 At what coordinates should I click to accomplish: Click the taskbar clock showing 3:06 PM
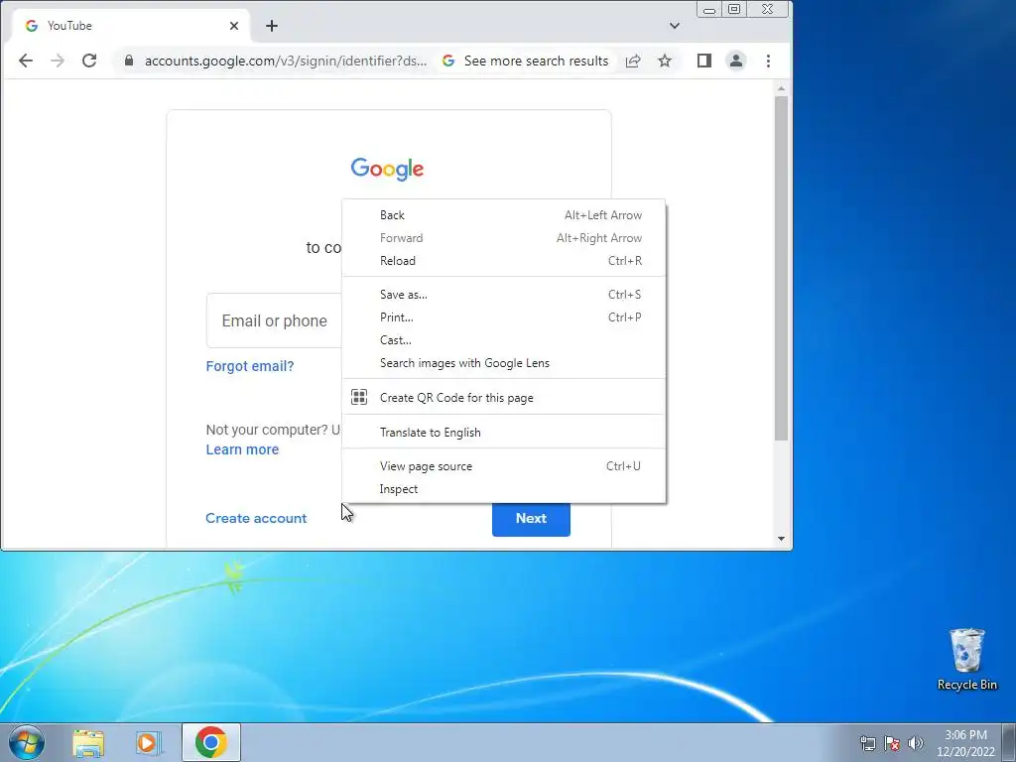[x=965, y=743]
